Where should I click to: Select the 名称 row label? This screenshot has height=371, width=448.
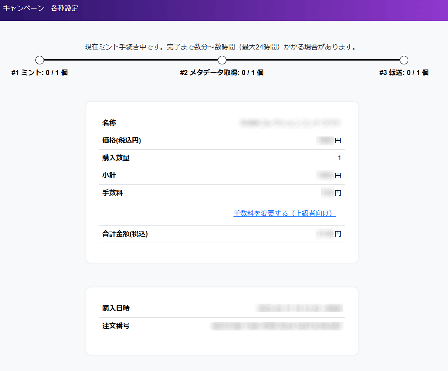109,123
